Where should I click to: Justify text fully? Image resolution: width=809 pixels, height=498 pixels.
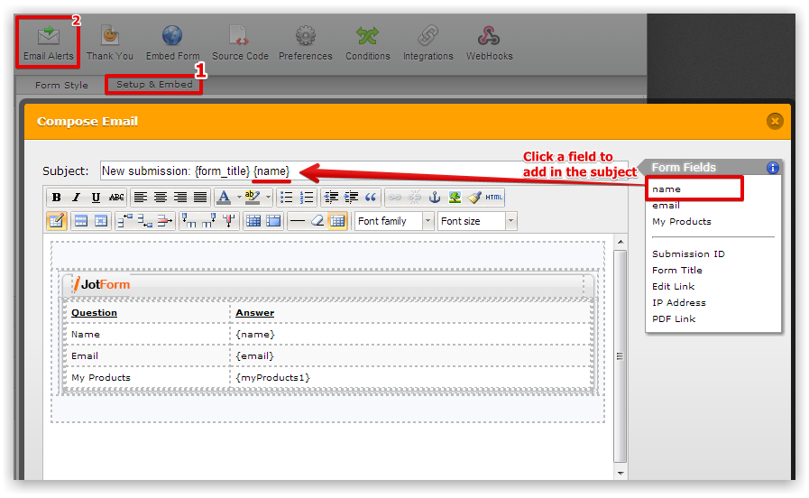pos(200,198)
